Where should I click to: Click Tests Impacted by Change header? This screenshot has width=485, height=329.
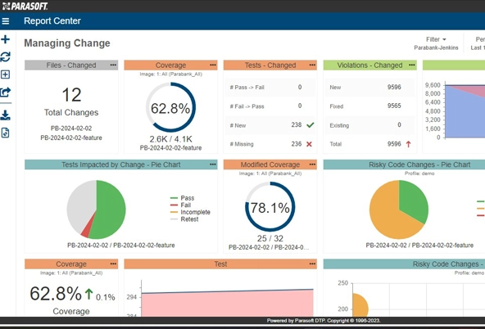(x=121, y=164)
